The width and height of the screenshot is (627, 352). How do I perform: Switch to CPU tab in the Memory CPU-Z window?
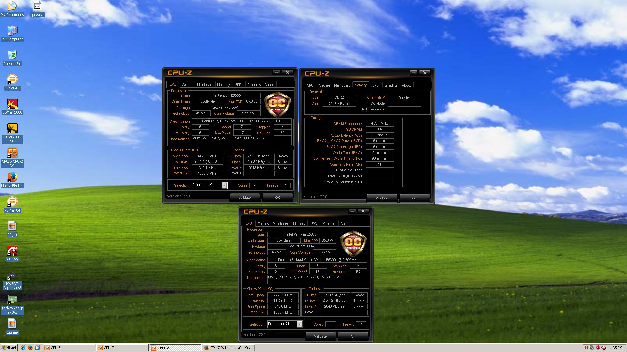[x=310, y=85]
